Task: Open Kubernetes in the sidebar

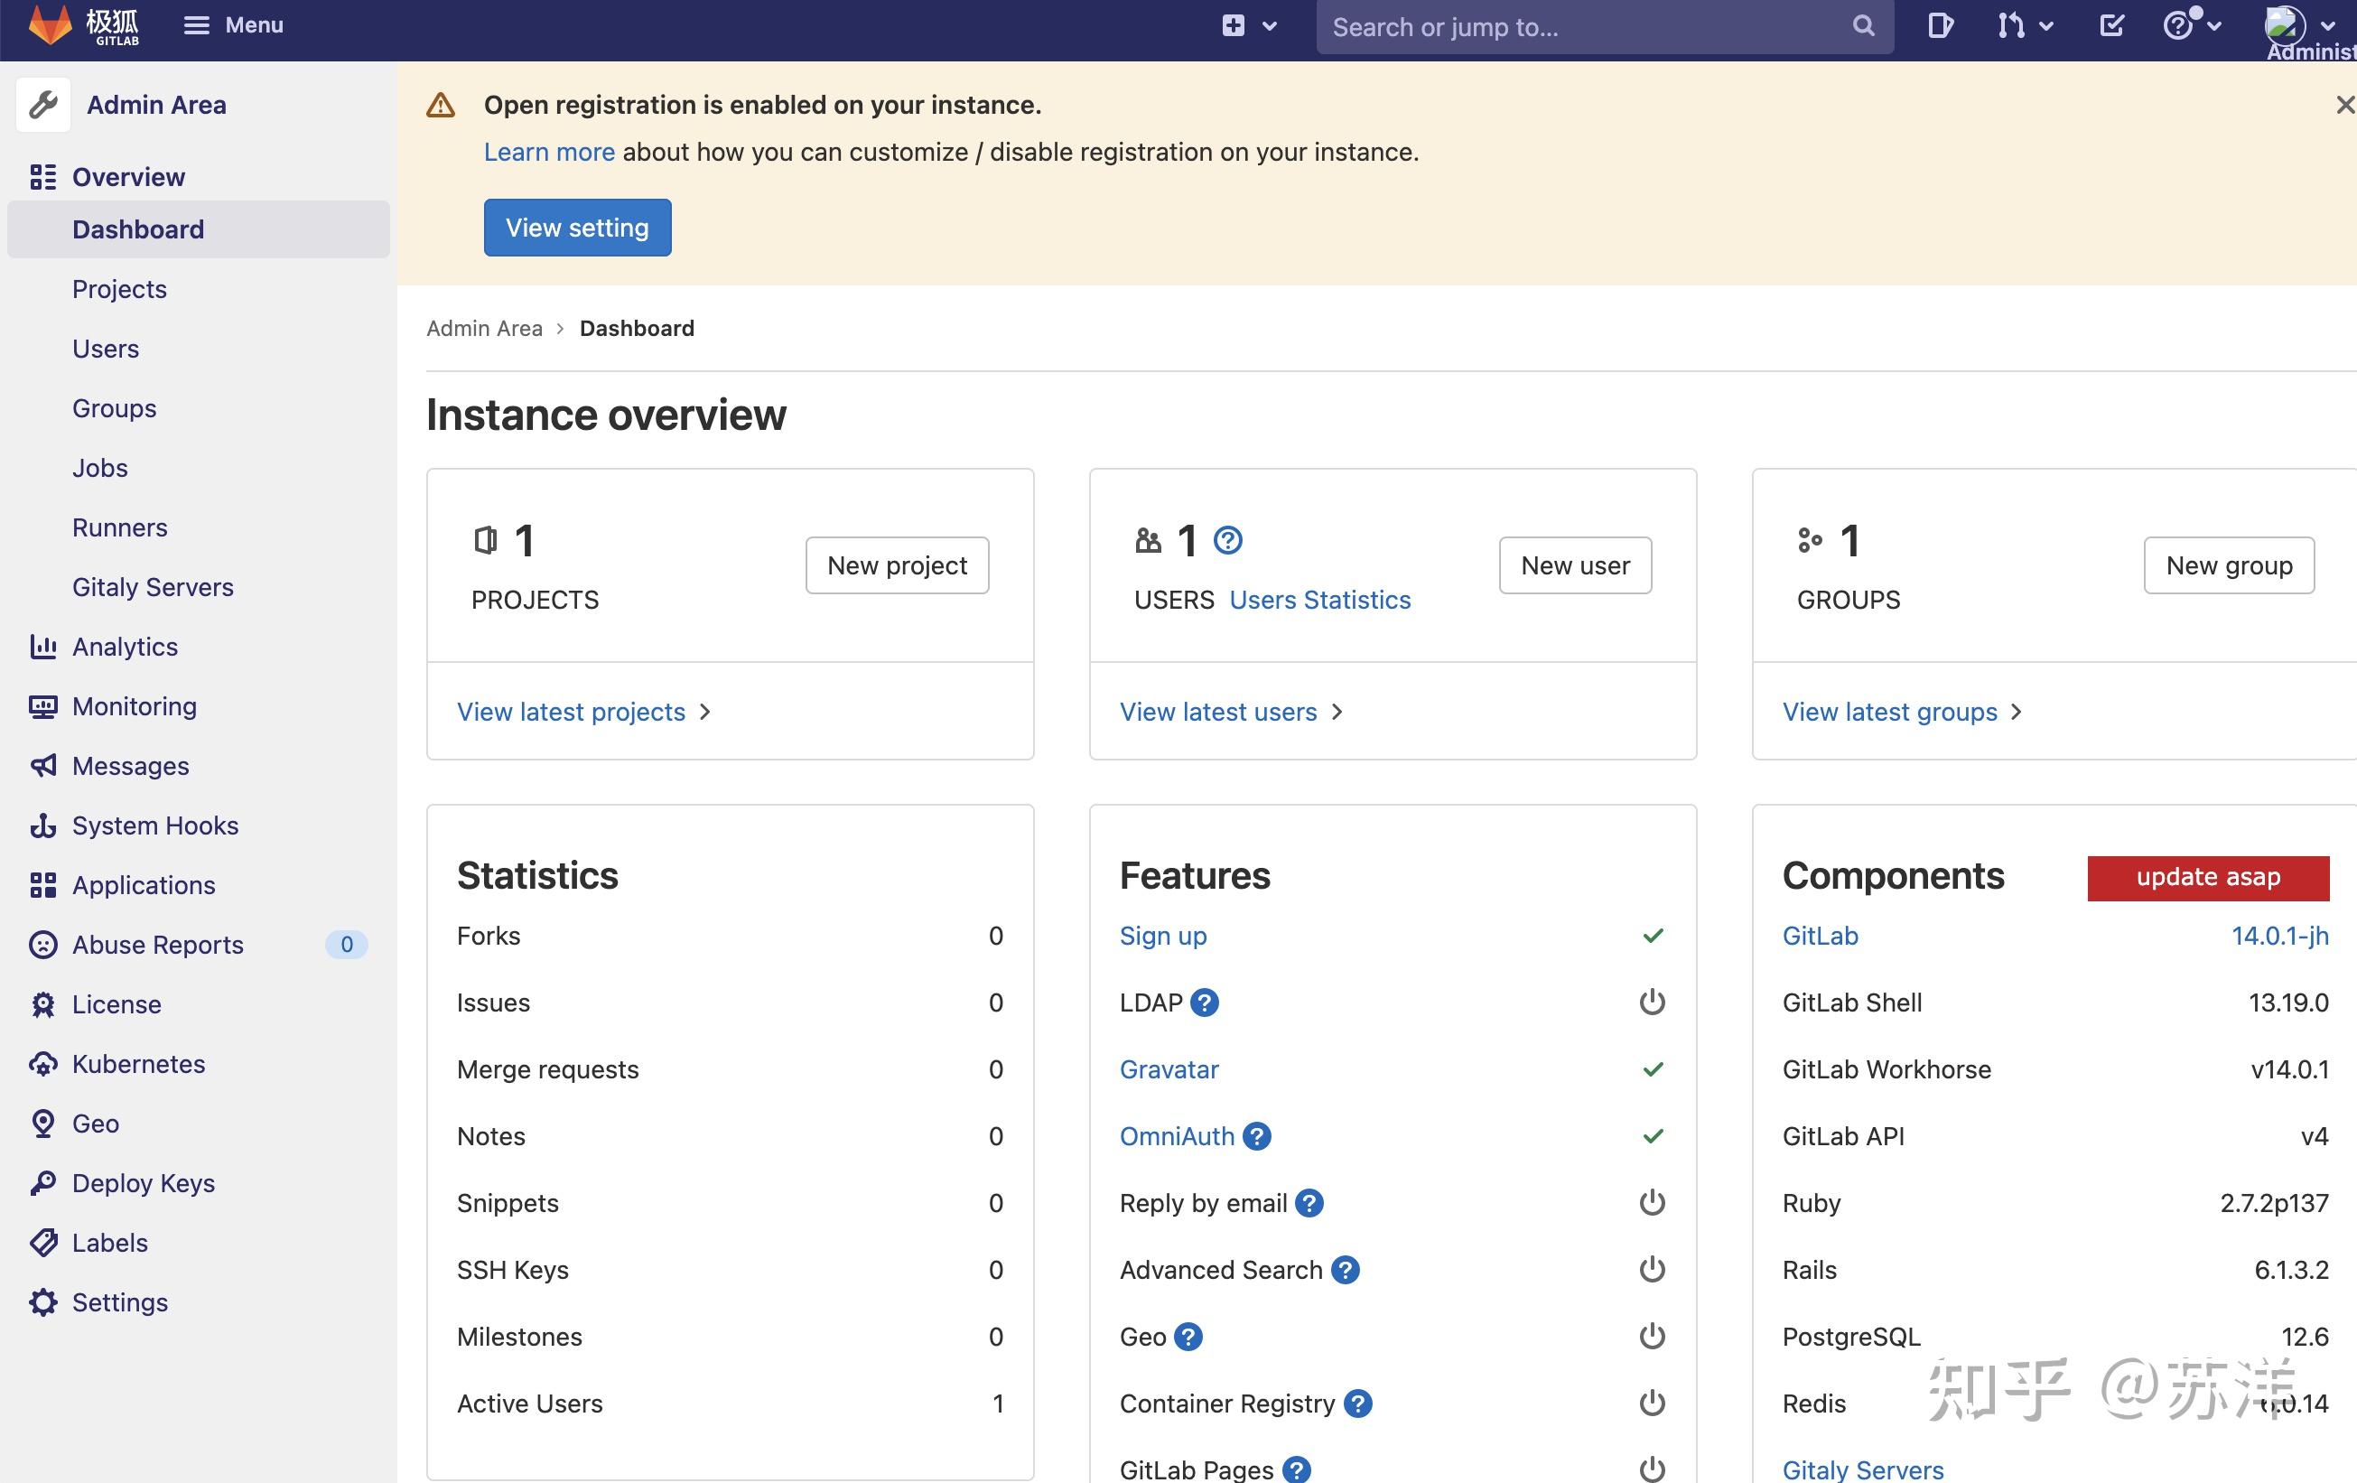Action: tap(138, 1064)
